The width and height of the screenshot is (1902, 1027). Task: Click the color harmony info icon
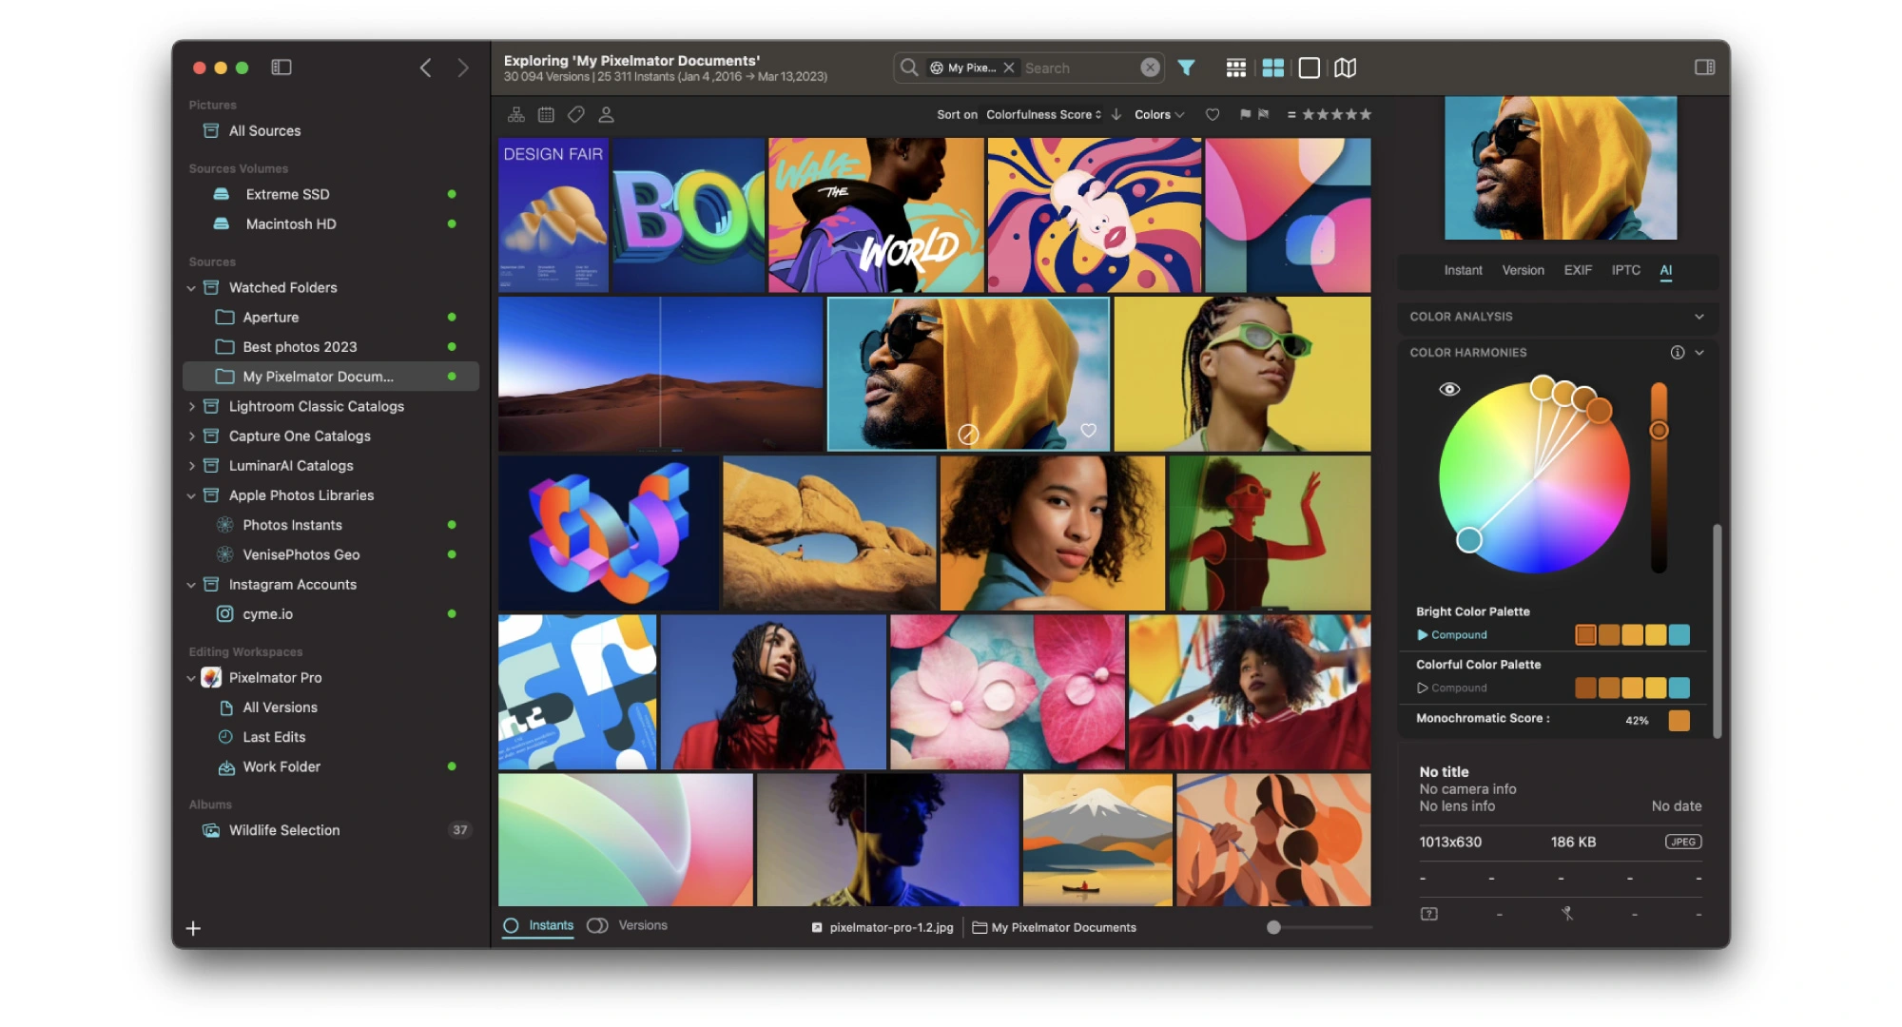click(x=1676, y=352)
